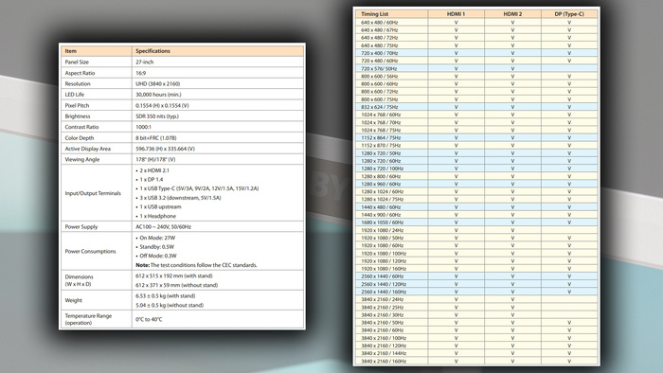Click "5.04 ± 0.5 kg (without stand)" weight

[170, 305]
